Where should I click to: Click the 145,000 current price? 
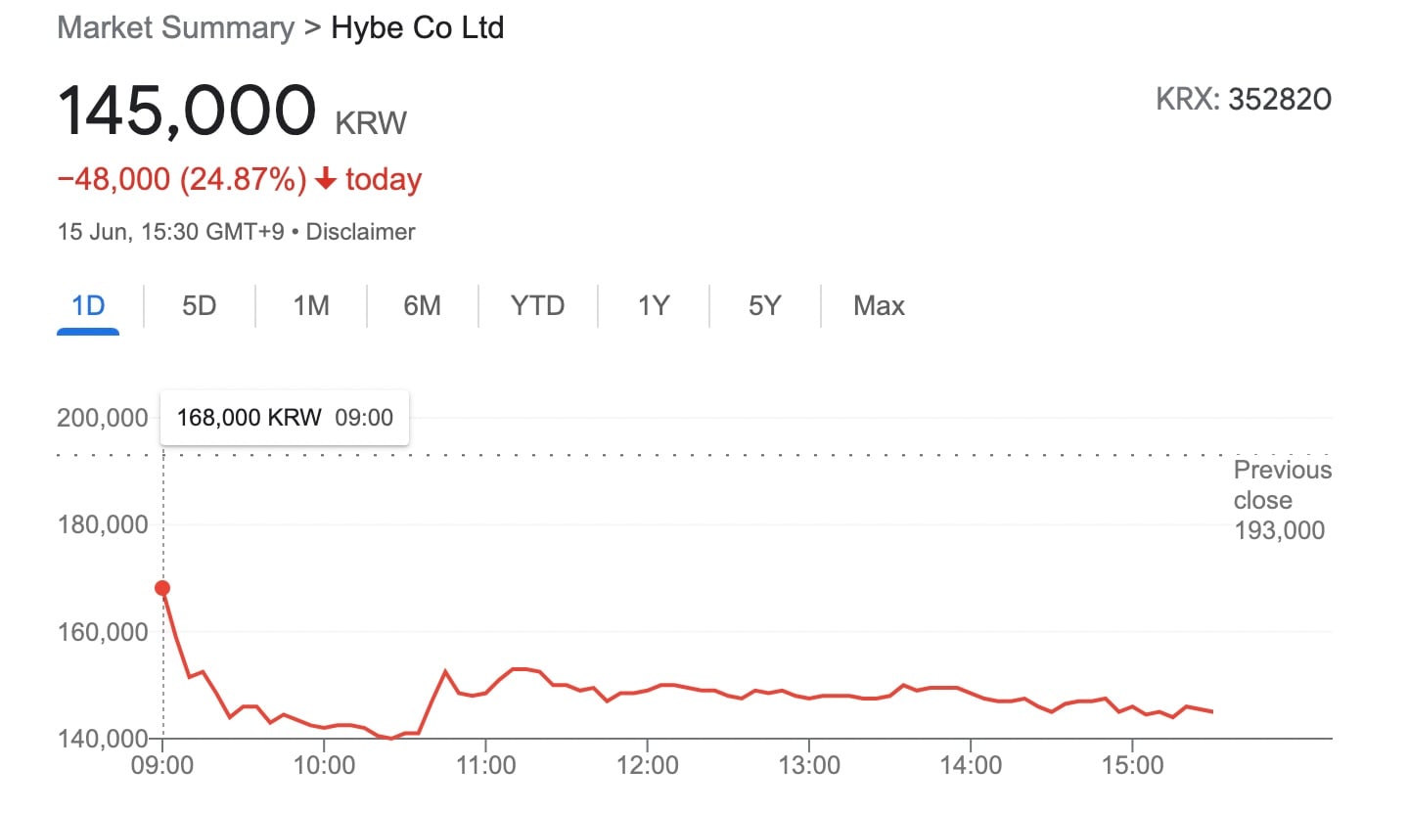[x=187, y=111]
